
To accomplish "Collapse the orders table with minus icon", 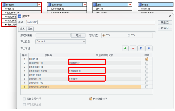I will click(x=39, y=5).
